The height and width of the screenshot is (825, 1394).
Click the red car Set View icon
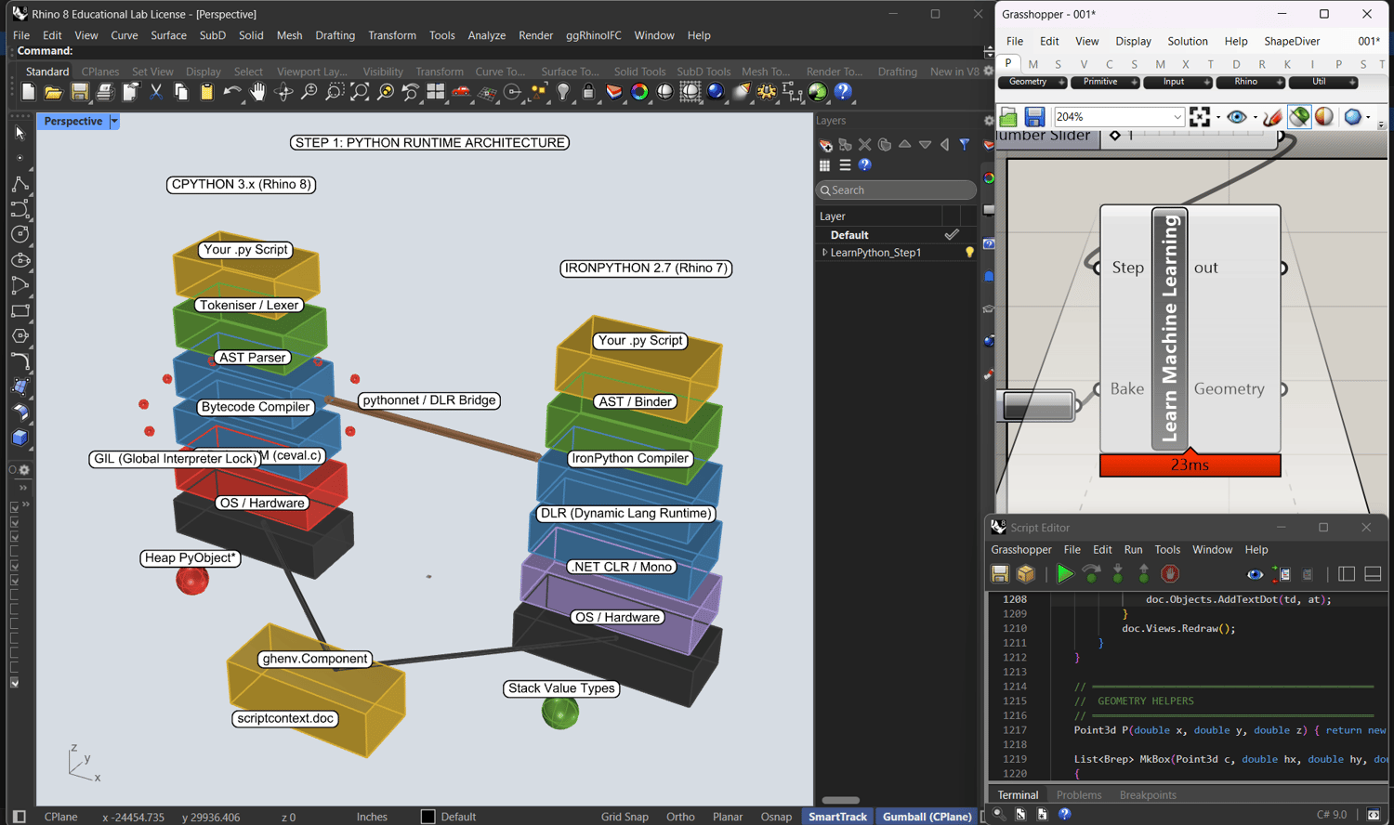click(461, 92)
